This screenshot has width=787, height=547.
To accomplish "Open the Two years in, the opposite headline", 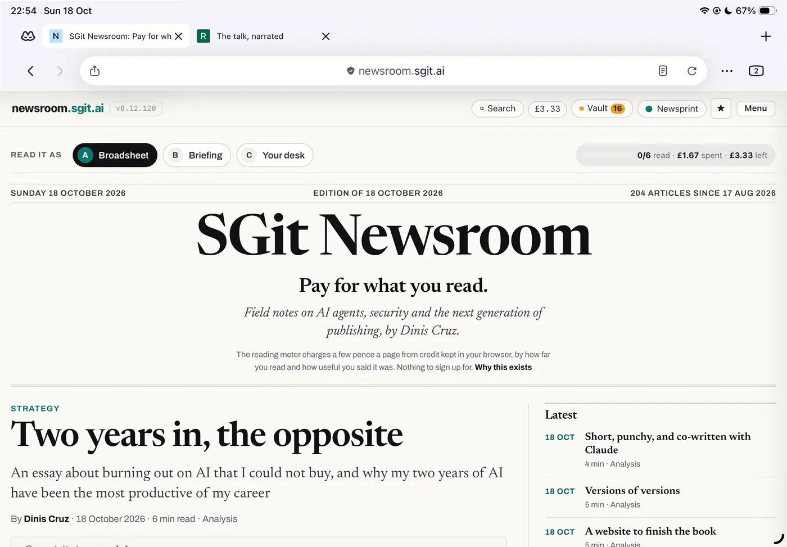I will pyautogui.click(x=207, y=435).
